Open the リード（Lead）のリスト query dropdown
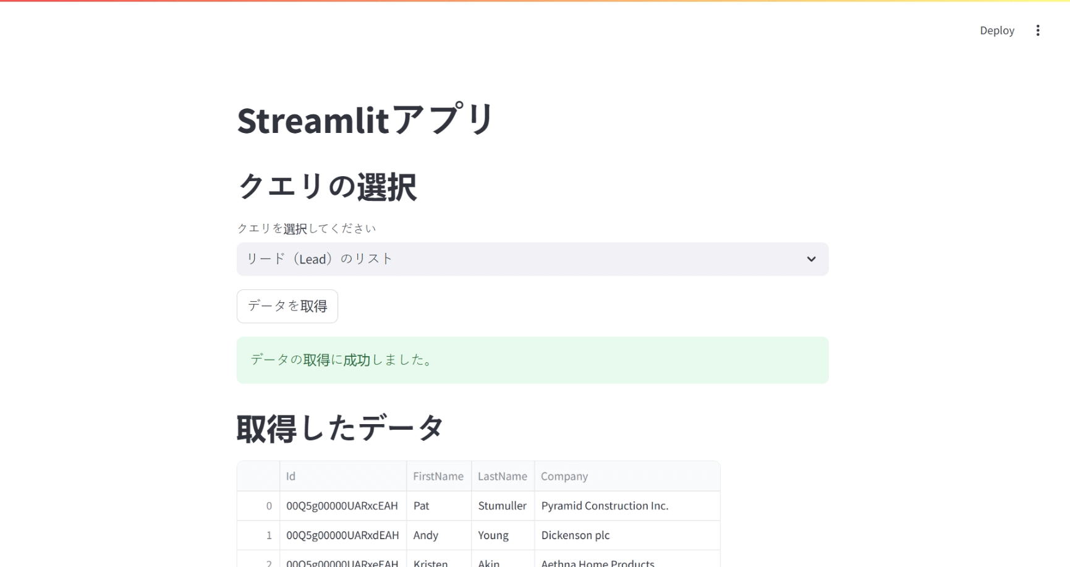The height and width of the screenshot is (567, 1070). [532, 259]
